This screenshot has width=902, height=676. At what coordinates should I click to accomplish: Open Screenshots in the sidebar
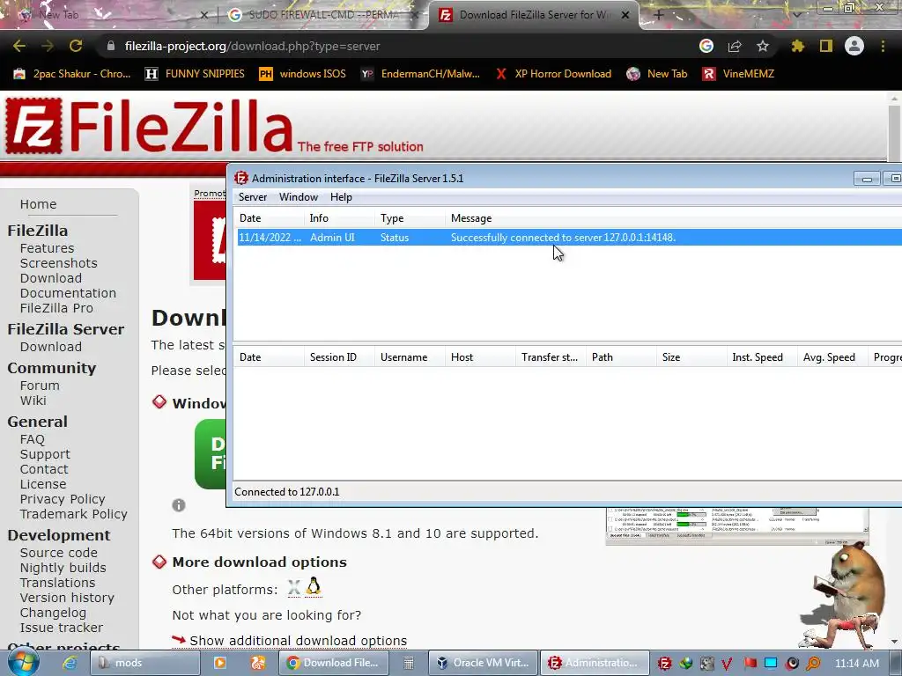[x=59, y=263]
